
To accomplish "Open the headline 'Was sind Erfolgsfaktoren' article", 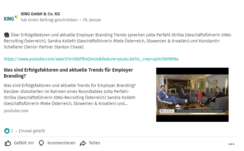I will pyautogui.click(x=68, y=73).
